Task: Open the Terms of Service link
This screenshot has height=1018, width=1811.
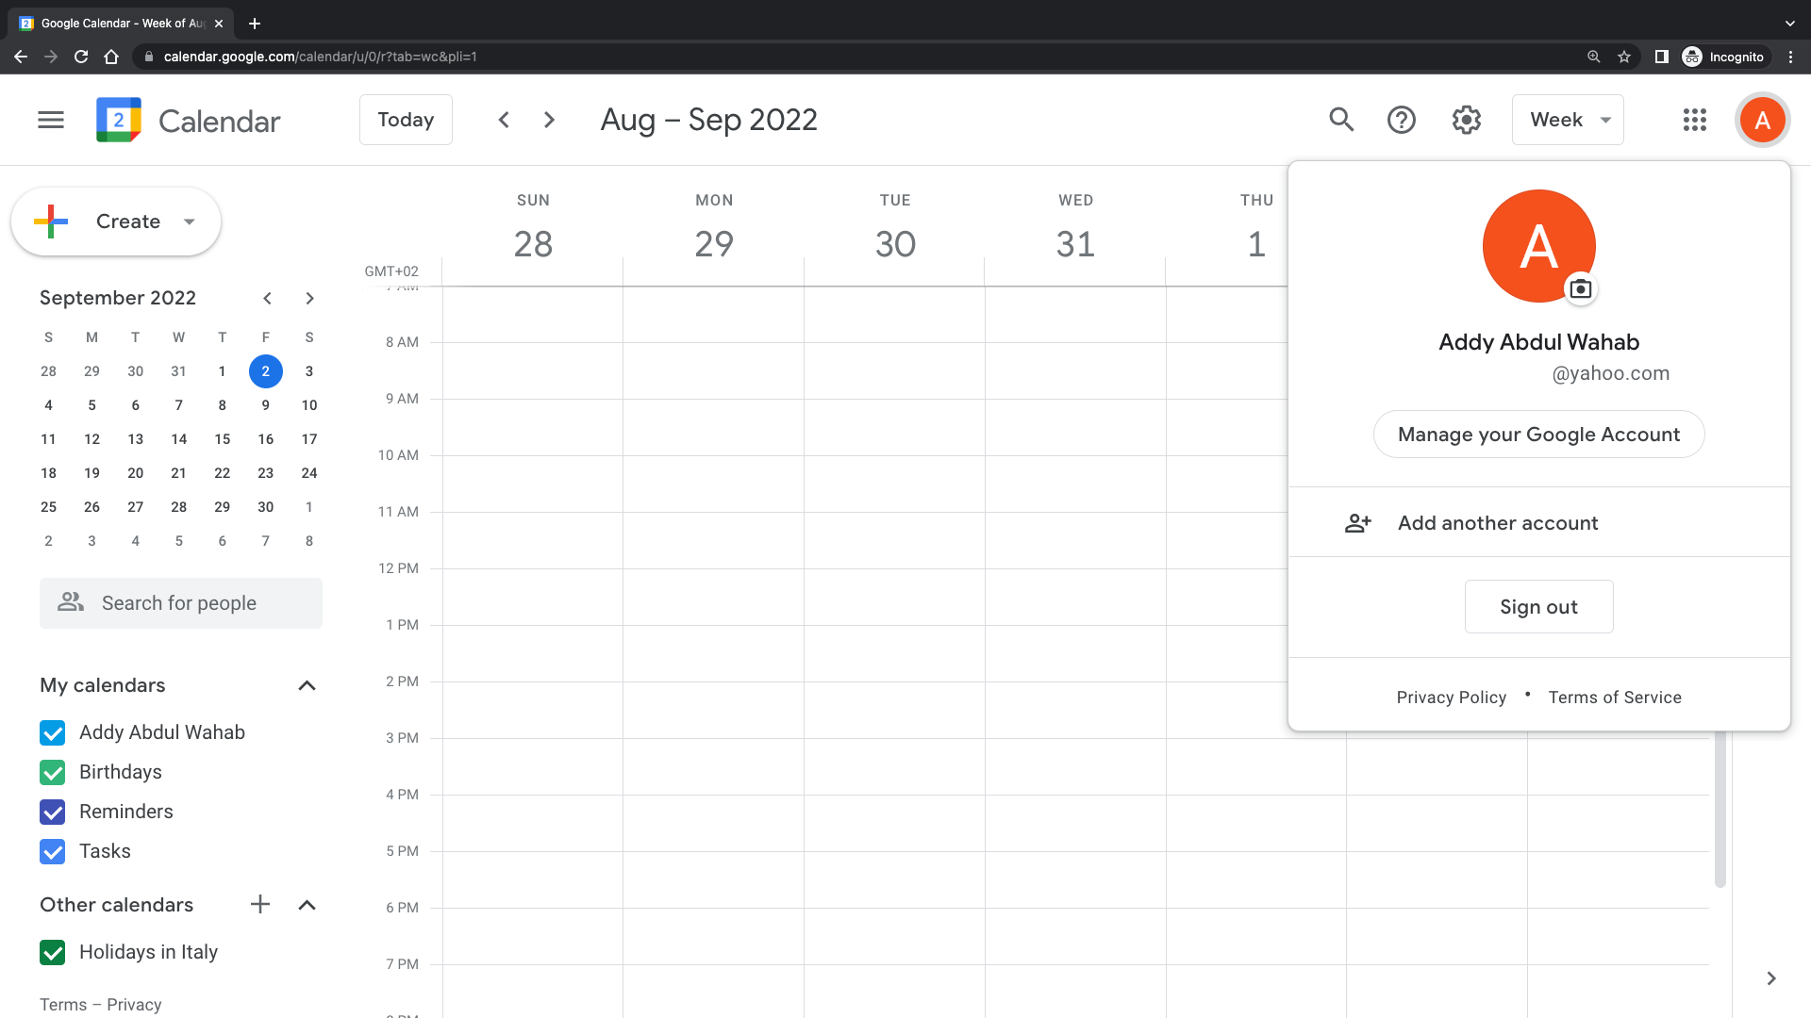Action: pos(1615,698)
